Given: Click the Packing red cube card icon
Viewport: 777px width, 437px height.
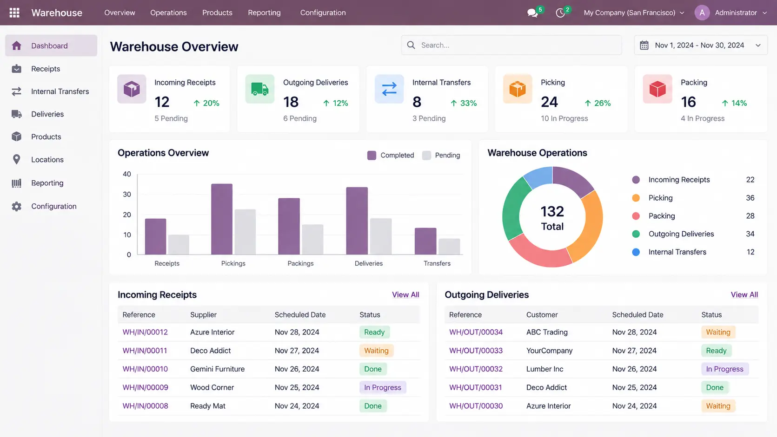Looking at the screenshot, I should [x=657, y=89].
